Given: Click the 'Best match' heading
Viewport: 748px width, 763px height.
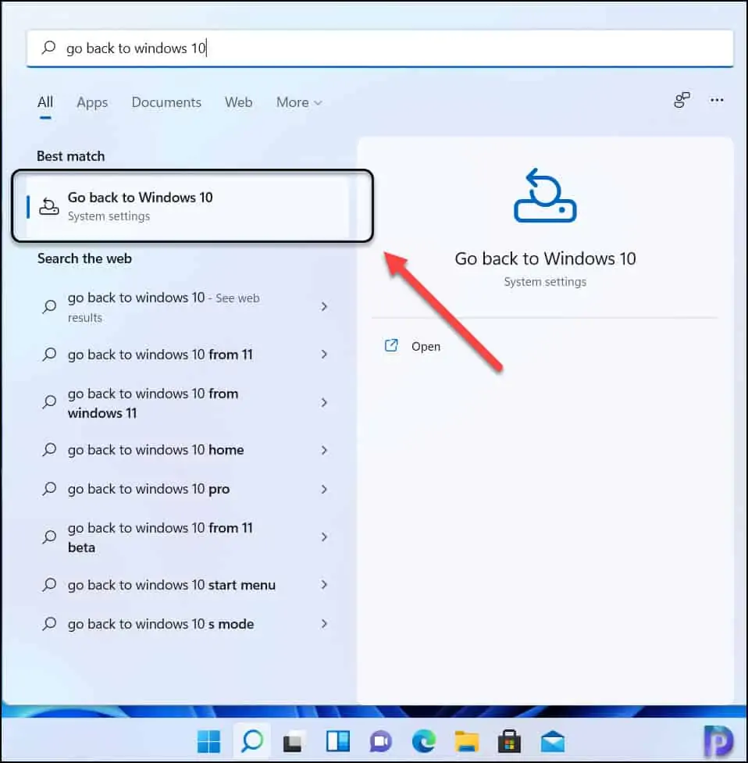Looking at the screenshot, I should 70,156.
